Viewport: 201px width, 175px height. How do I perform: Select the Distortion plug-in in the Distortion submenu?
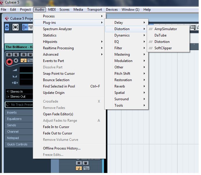[x=168, y=42]
